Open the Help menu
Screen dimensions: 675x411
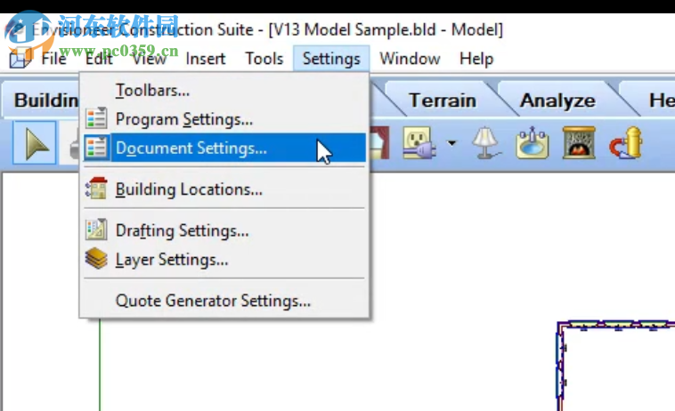point(476,59)
